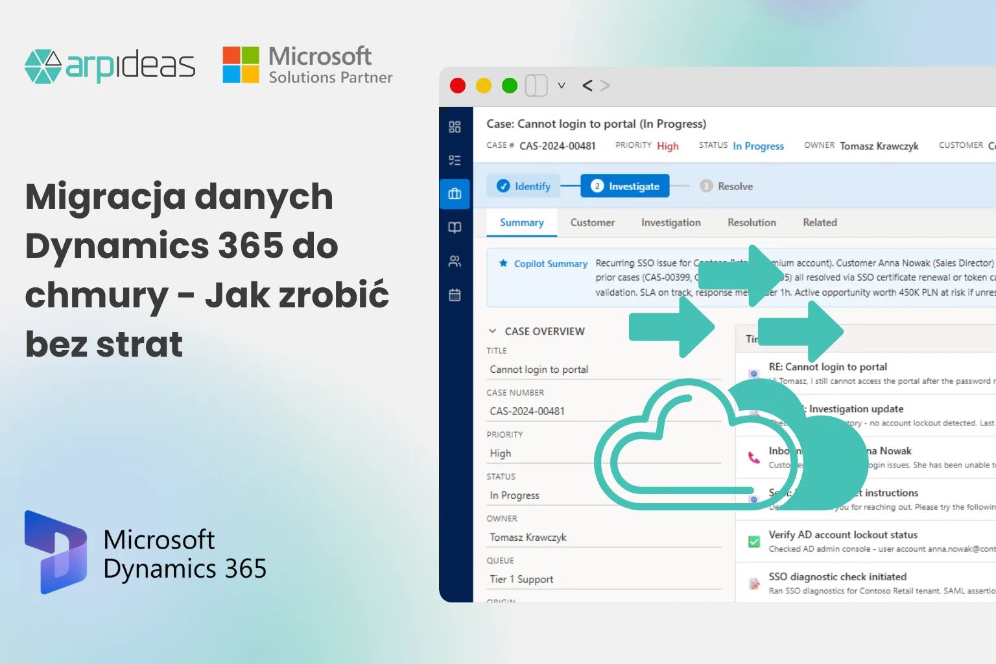This screenshot has width=996, height=664.
Task: Click the Status field In Progress
Action: (604, 495)
